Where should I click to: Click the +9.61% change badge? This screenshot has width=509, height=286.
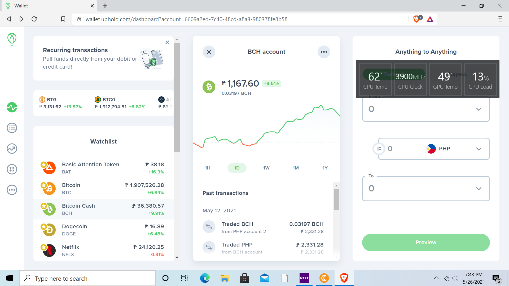pyautogui.click(x=271, y=83)
